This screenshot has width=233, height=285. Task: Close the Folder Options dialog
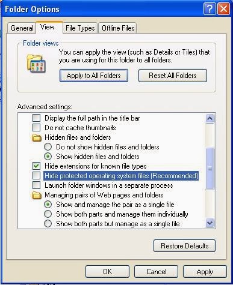tap(223, 9)
